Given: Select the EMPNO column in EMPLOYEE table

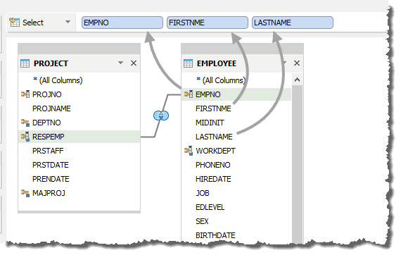Looking at the screenshot, I should pyautogui.click(x=236, y=94).
